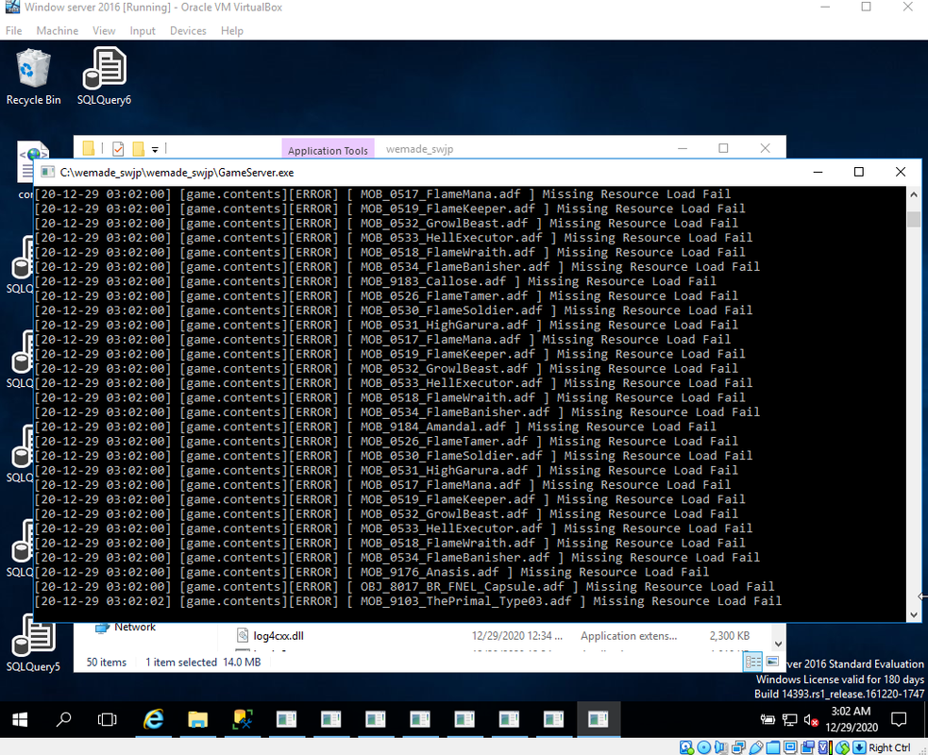Open the VirtualBox View menu

point(104,31)
